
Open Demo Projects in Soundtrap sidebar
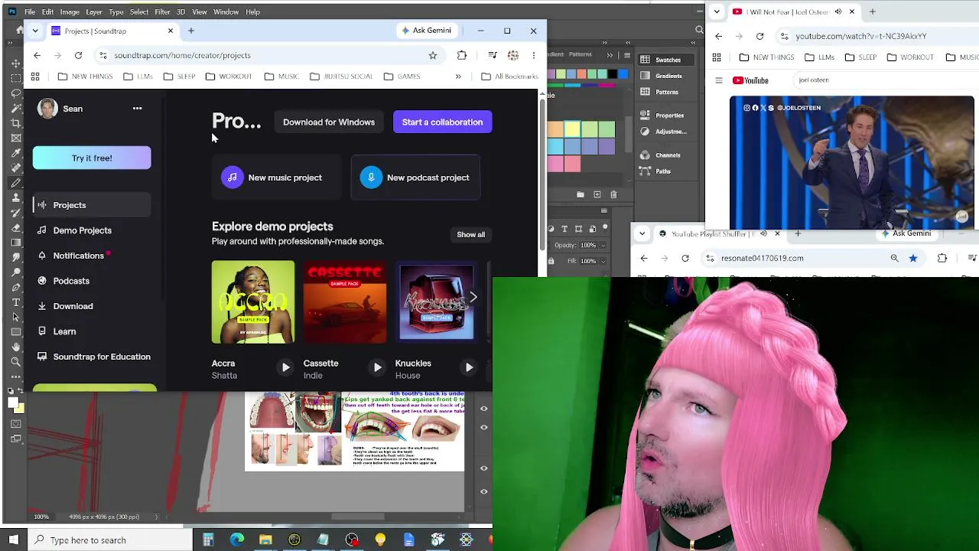pyautogui.click(x=83, y=230)
